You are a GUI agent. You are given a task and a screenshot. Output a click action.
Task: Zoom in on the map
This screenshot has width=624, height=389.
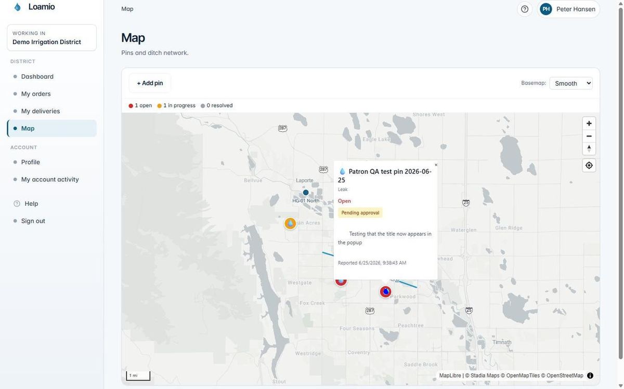tap(589, 124)
